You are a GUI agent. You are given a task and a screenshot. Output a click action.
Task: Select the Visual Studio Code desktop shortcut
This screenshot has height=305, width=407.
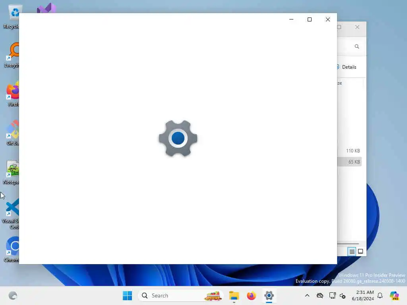(11, 214)
